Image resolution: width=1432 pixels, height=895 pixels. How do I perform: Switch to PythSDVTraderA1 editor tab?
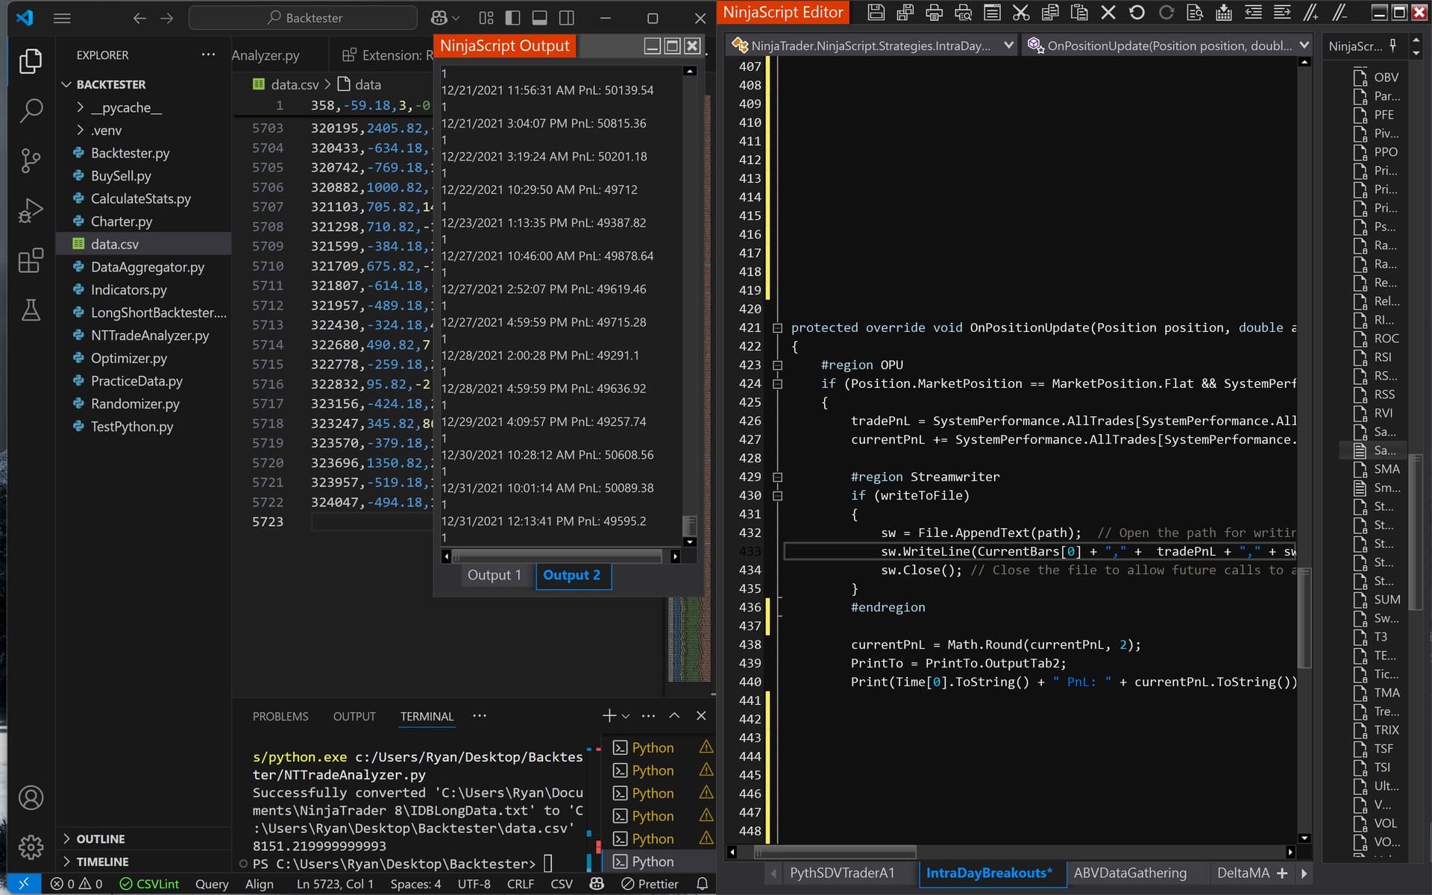point(842,873)
